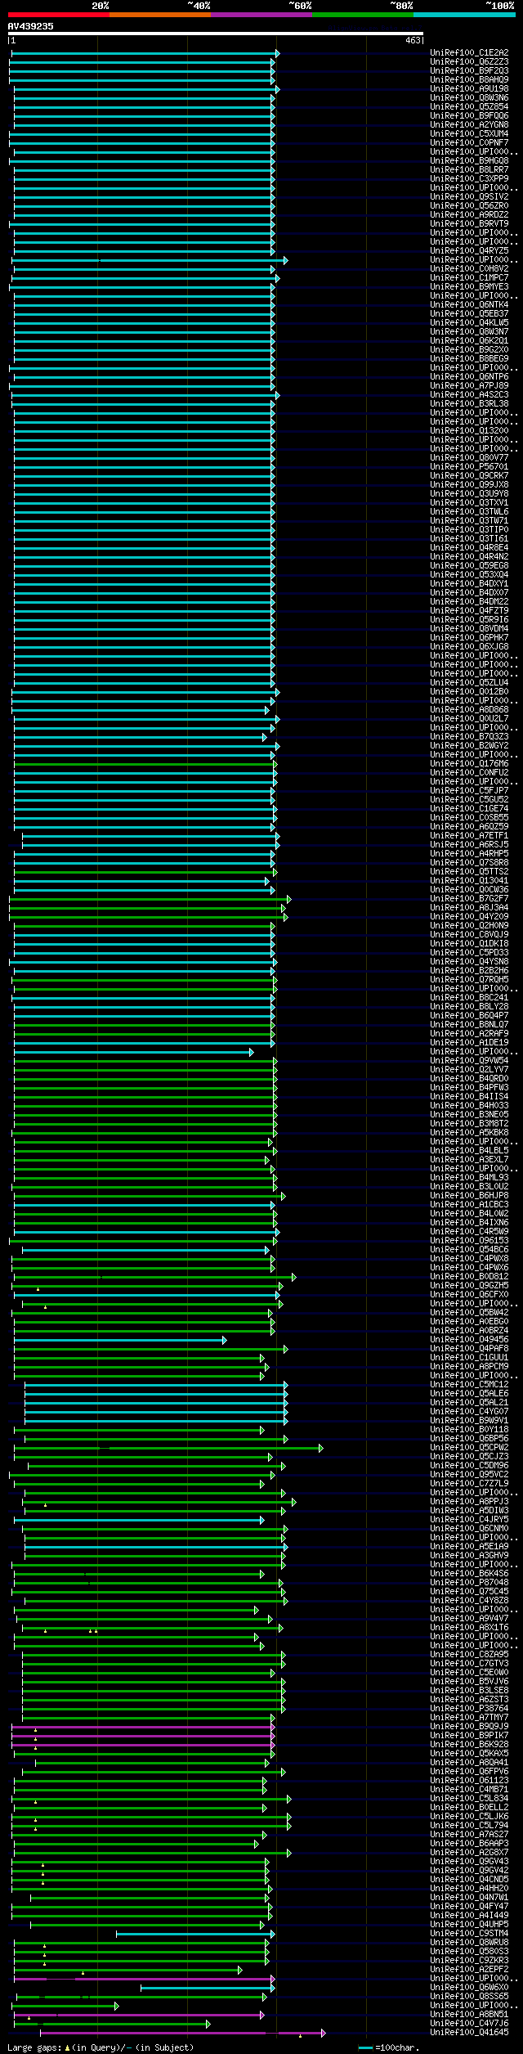Select label UniRef100_A8J3A4
Screen dimensions: 523x2054
[x=469, y=909]
